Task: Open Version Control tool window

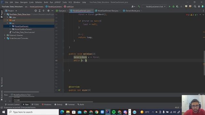Action: click(x=12, y=104)
